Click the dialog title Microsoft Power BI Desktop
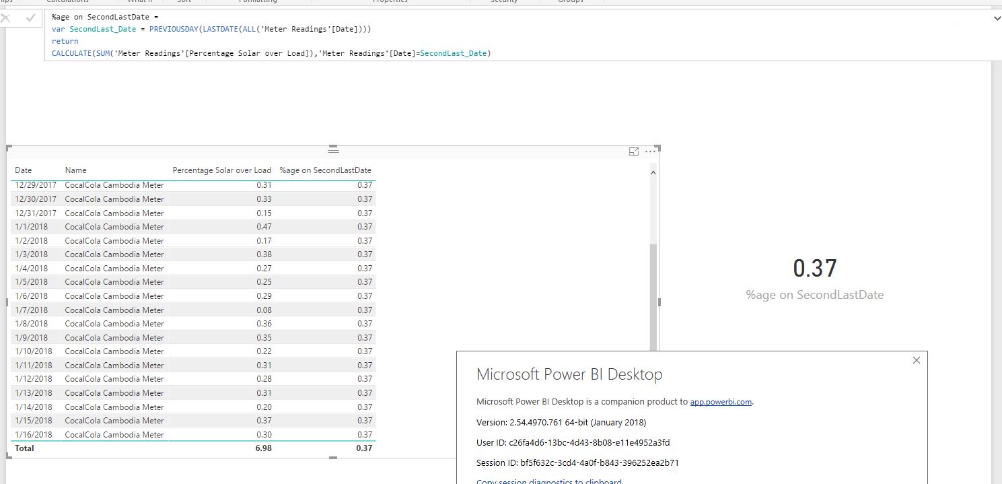1002x484 pixels. click(x=569, y=375)
